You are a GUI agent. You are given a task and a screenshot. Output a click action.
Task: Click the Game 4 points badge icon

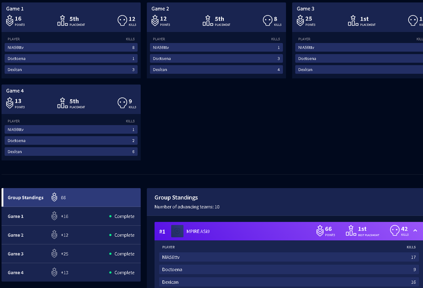point(10,103)
